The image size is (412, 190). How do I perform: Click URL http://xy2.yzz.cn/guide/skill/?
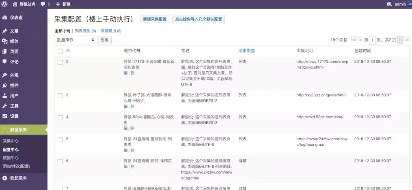321,95
